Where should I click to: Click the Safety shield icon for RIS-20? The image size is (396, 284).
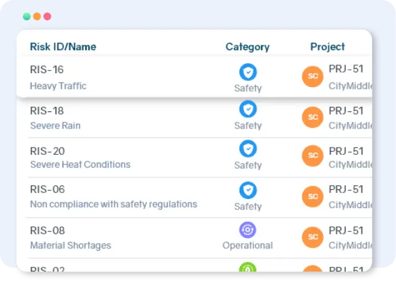pyautogui.click(x=247, y=149)
